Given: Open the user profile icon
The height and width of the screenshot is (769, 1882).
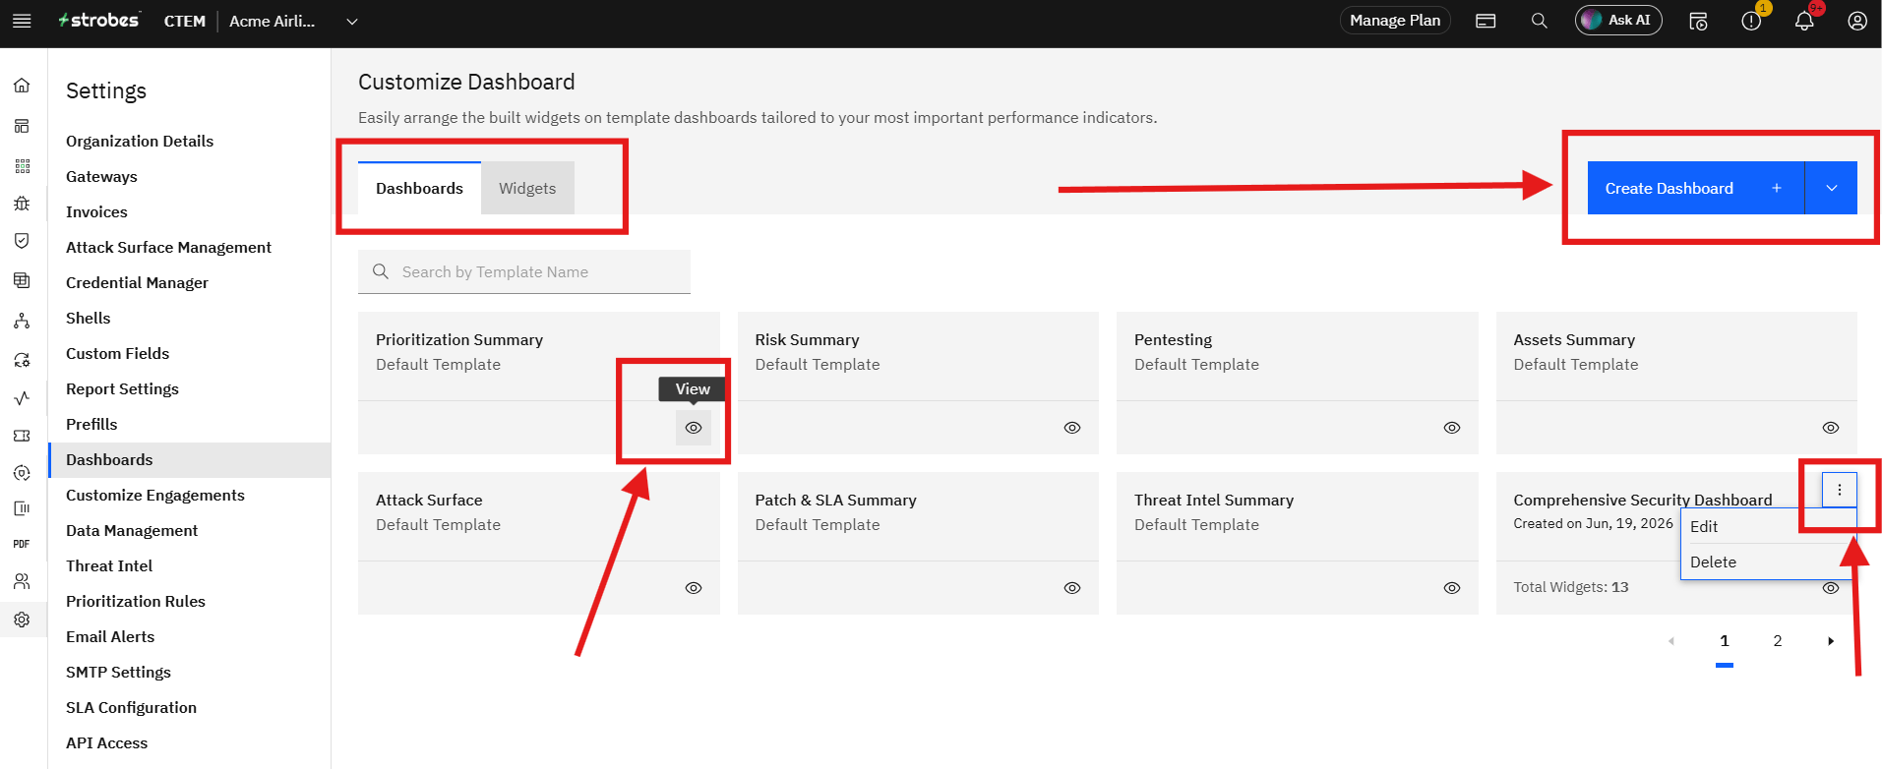Looking at the screenshot, I should pyautogui.click(x=1857, y=21).
